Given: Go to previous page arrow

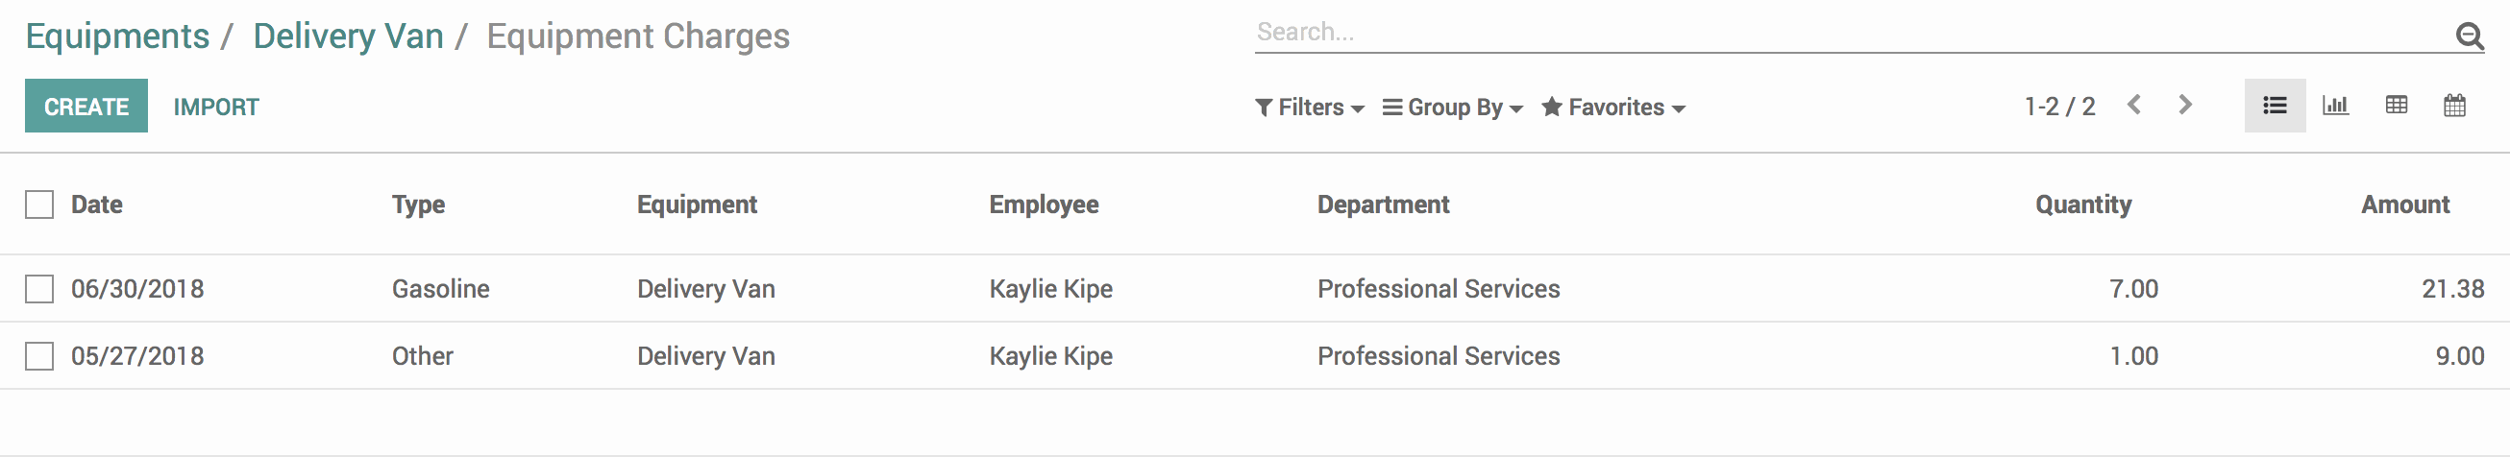Looking at the screenshot, I should [2134, 105].
